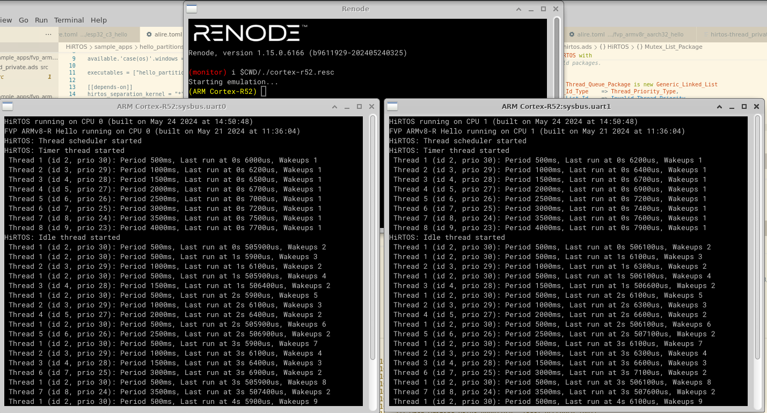
Task: Roll up the Renode window with its arrow button
Action: pos(518,9)
